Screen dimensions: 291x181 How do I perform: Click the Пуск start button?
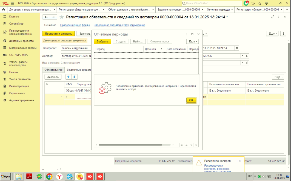(5, 177)
